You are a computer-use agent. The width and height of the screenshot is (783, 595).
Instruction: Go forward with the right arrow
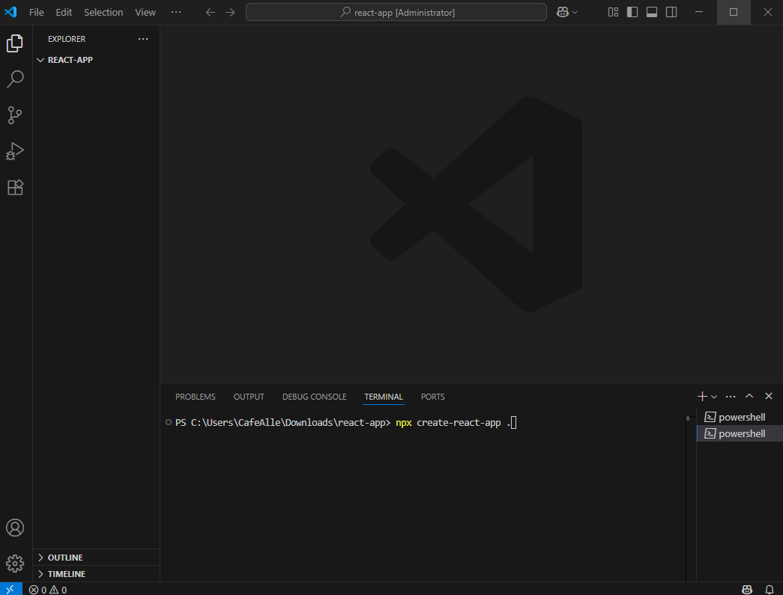(230, 13)
